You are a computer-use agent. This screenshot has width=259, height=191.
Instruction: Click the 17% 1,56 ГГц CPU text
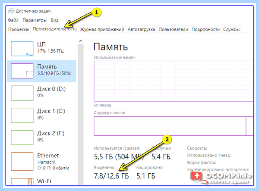click(51, 51)
